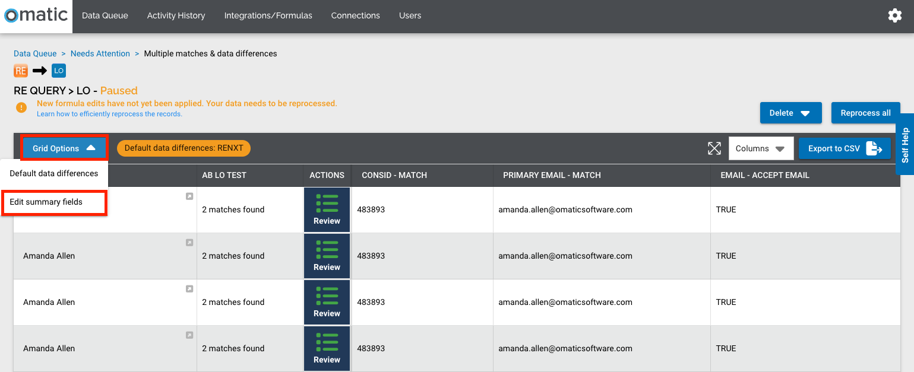This screenshot has height=372, width=914.
Task: Open 'Learn how to efficiently reprocess' link
Action: (x=109, y=114)
